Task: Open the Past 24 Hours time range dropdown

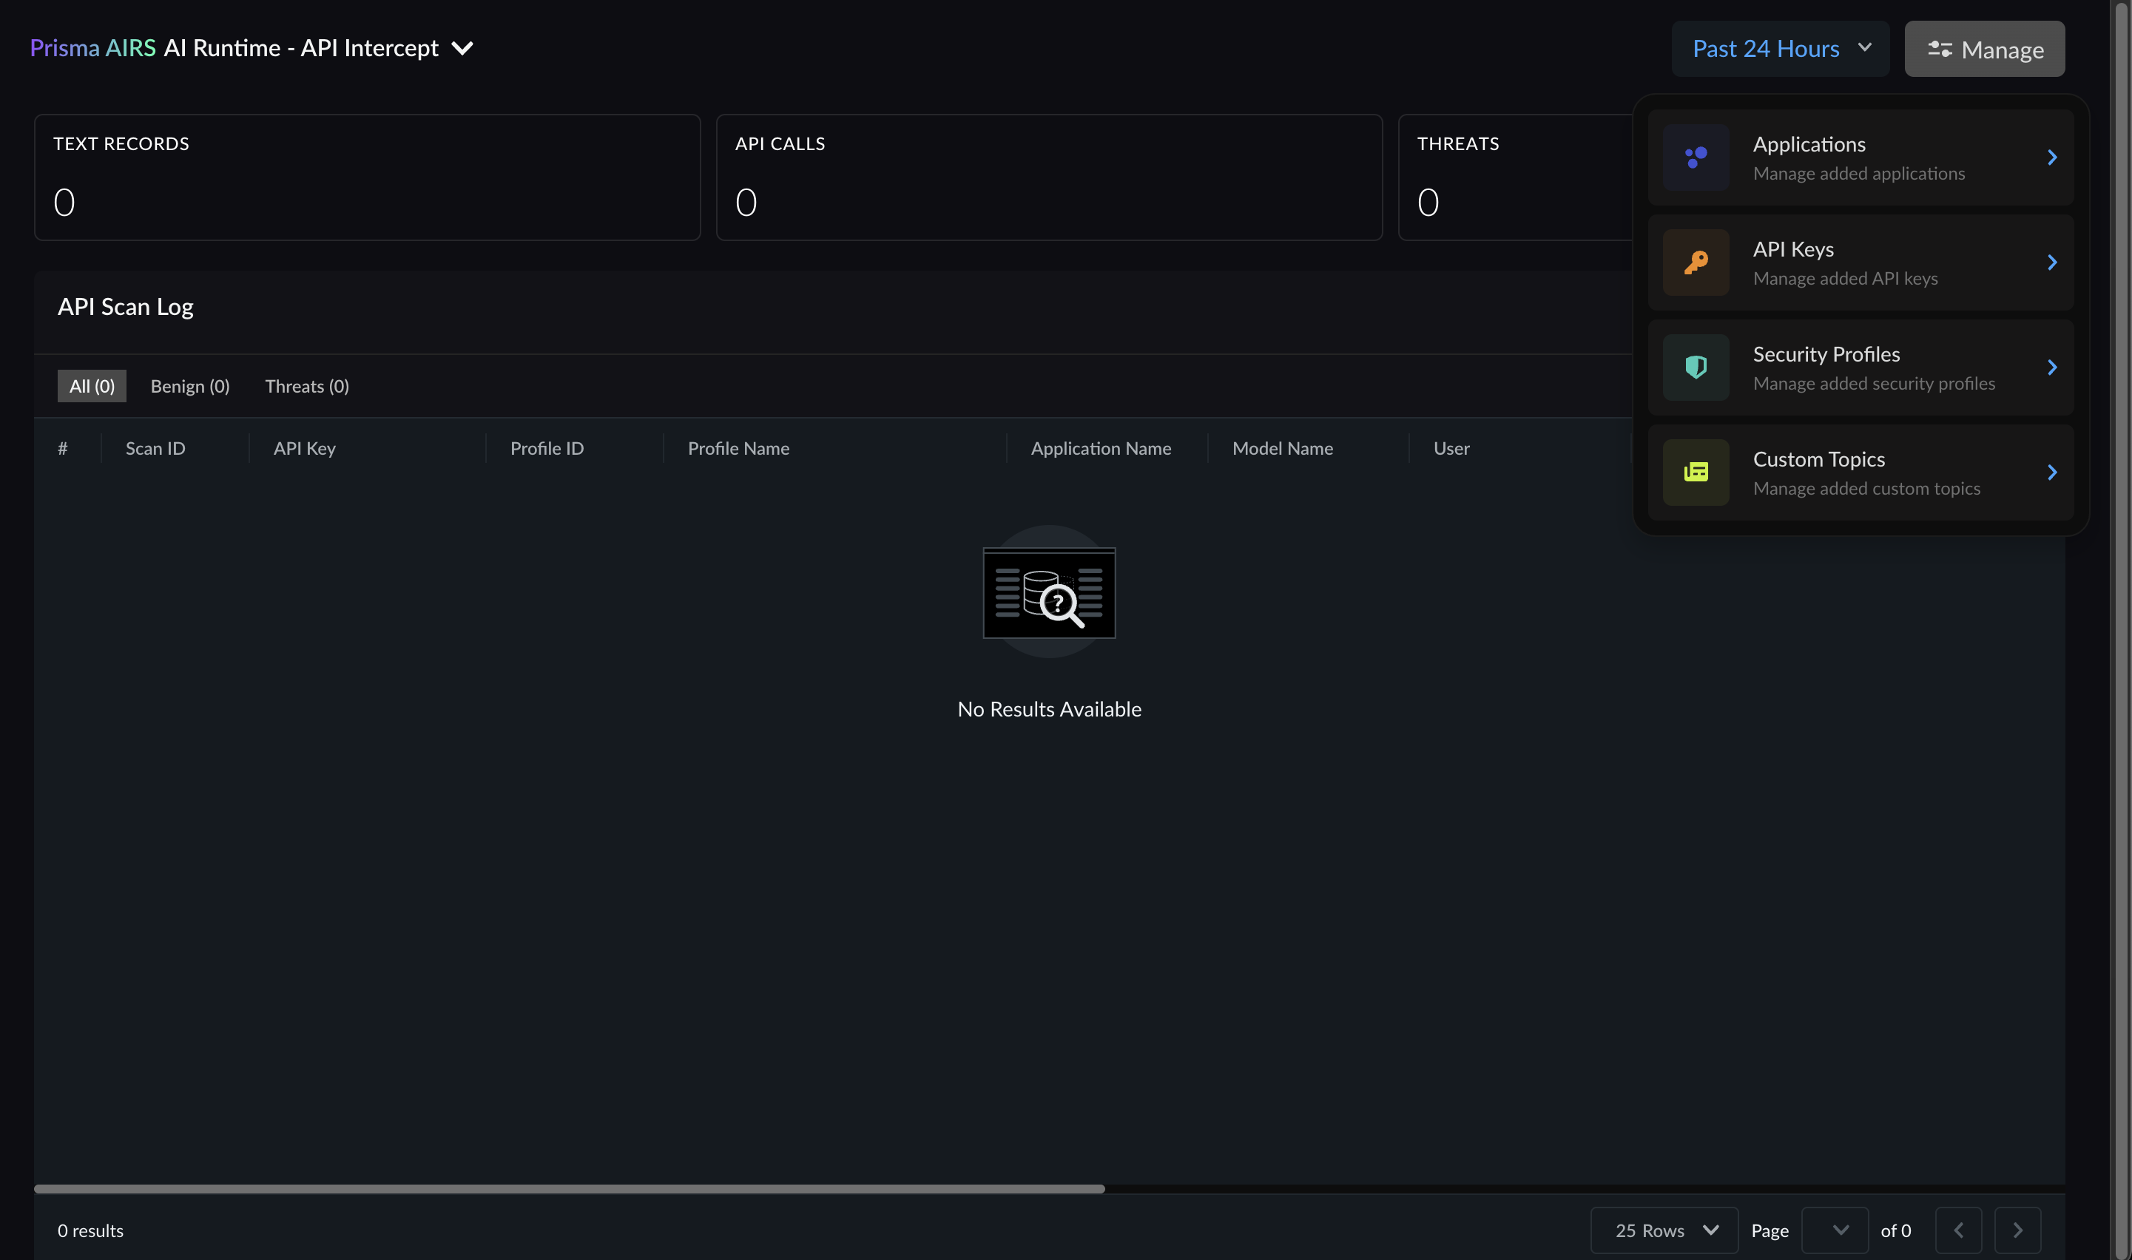Action: tap(1779, 50)
